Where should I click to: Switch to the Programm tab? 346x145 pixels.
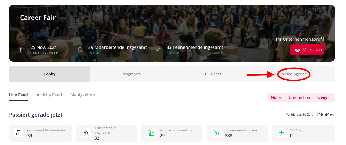(x=131, y=74)
